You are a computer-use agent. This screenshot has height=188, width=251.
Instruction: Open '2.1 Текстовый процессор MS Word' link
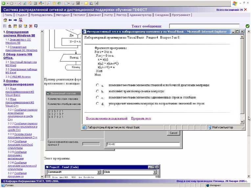[x=21, y=64]
